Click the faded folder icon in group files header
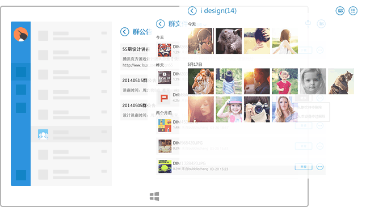This screenshot has width=366, height=207. point(321,24)
